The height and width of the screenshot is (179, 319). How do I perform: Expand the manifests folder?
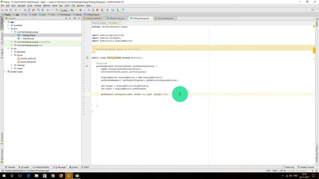(x=8, y=25)
